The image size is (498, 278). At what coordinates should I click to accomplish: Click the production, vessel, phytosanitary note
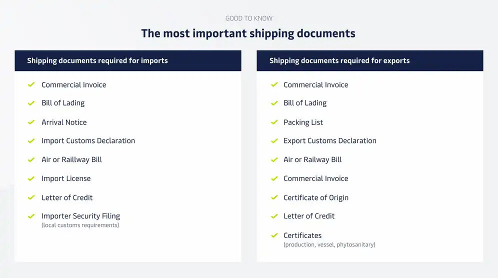click(x=329, y=244)
